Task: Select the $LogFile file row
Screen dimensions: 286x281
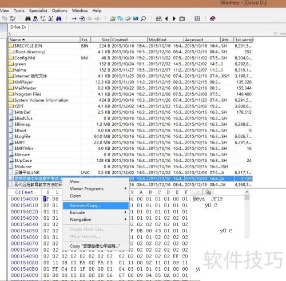Action: (x=130, y=136)
